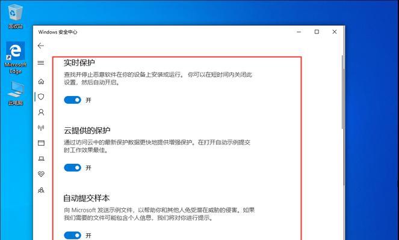Turn off 实时保护 toggle
The height and width of the screenshot is (240, 399).
(73, 100)
